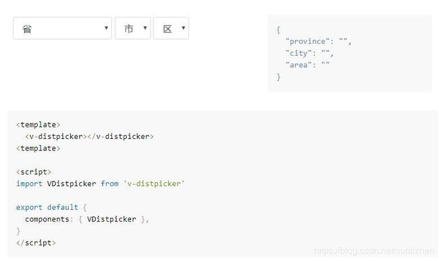Image resolution: width=439 pixels, height=261 pixels.
Task: Click the closing </script> tag
Action: click(36, 243)
